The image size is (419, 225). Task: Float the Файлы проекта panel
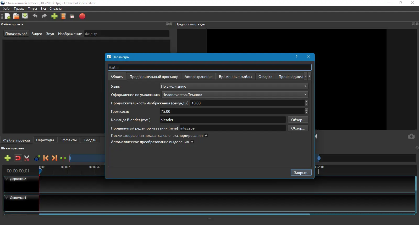[x=167, y=24]
